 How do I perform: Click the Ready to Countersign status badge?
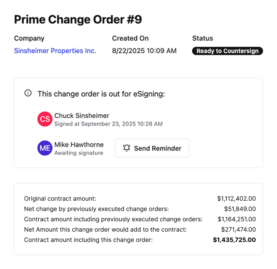[227, 51]
